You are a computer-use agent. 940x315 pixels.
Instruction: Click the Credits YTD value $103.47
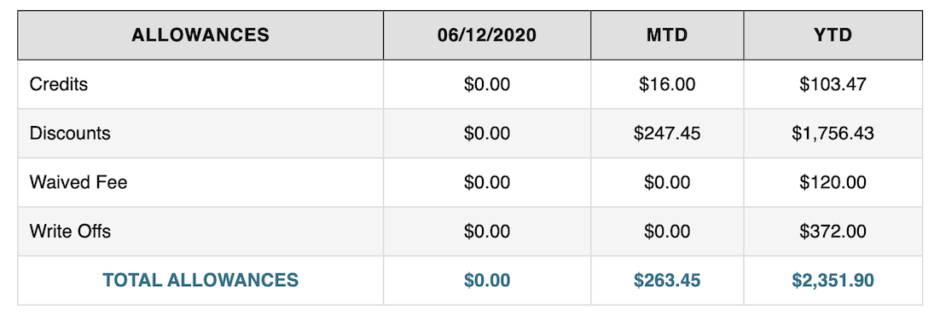tap(833, 84)
